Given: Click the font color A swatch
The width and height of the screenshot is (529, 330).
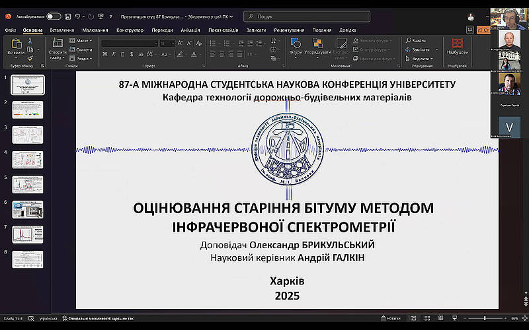Looking at the screenshot, I should (194, 54).
